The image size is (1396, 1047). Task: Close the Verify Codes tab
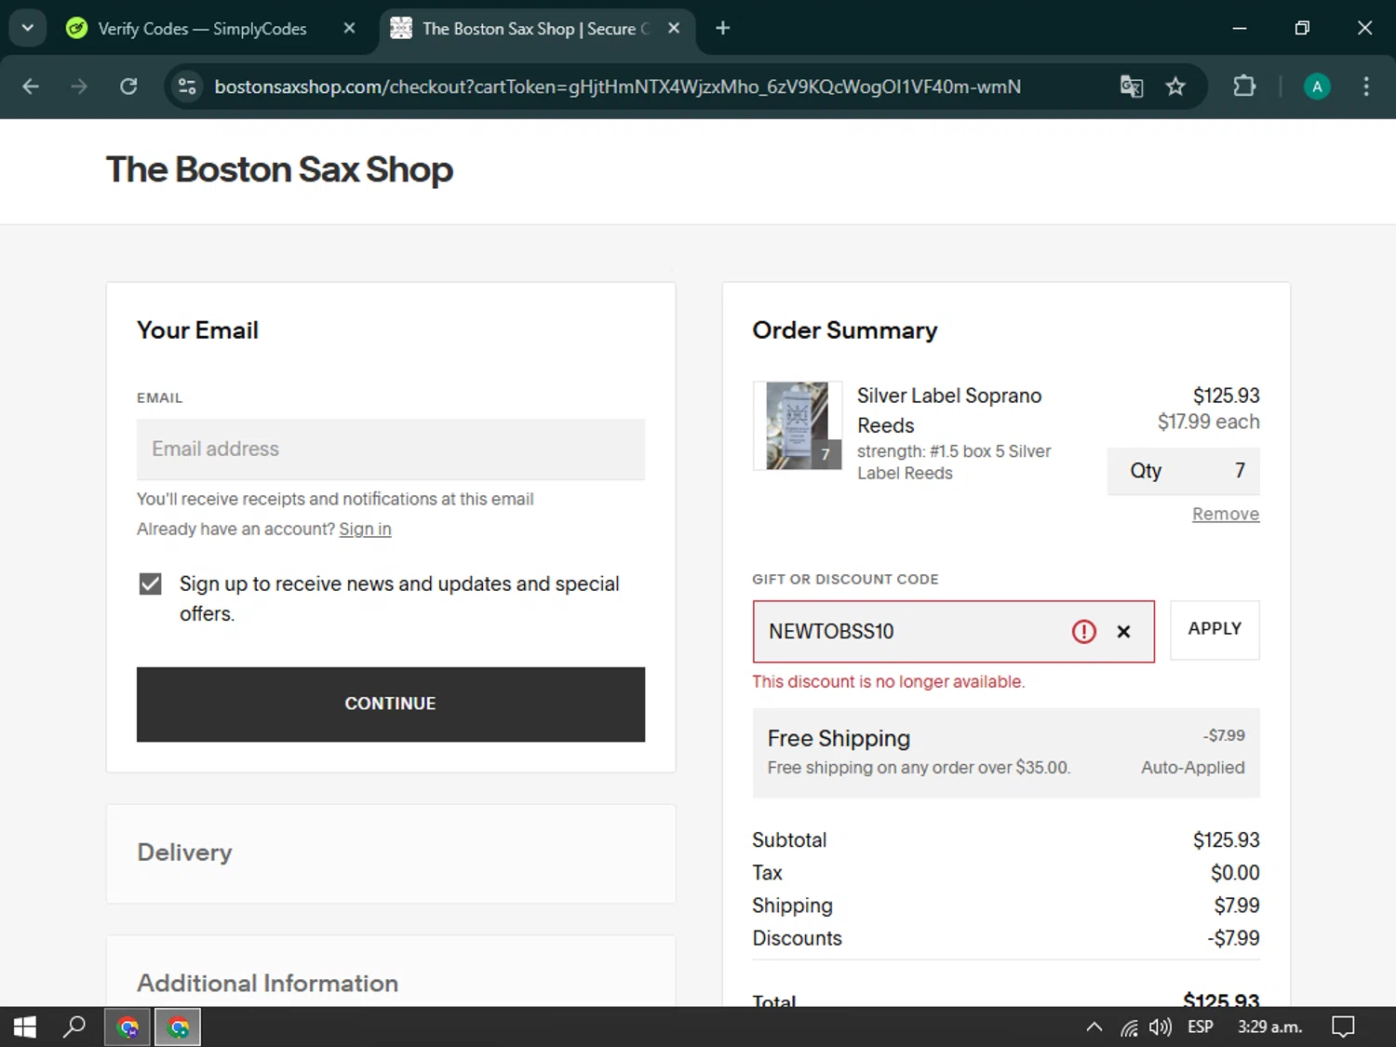tap(349, 28)
